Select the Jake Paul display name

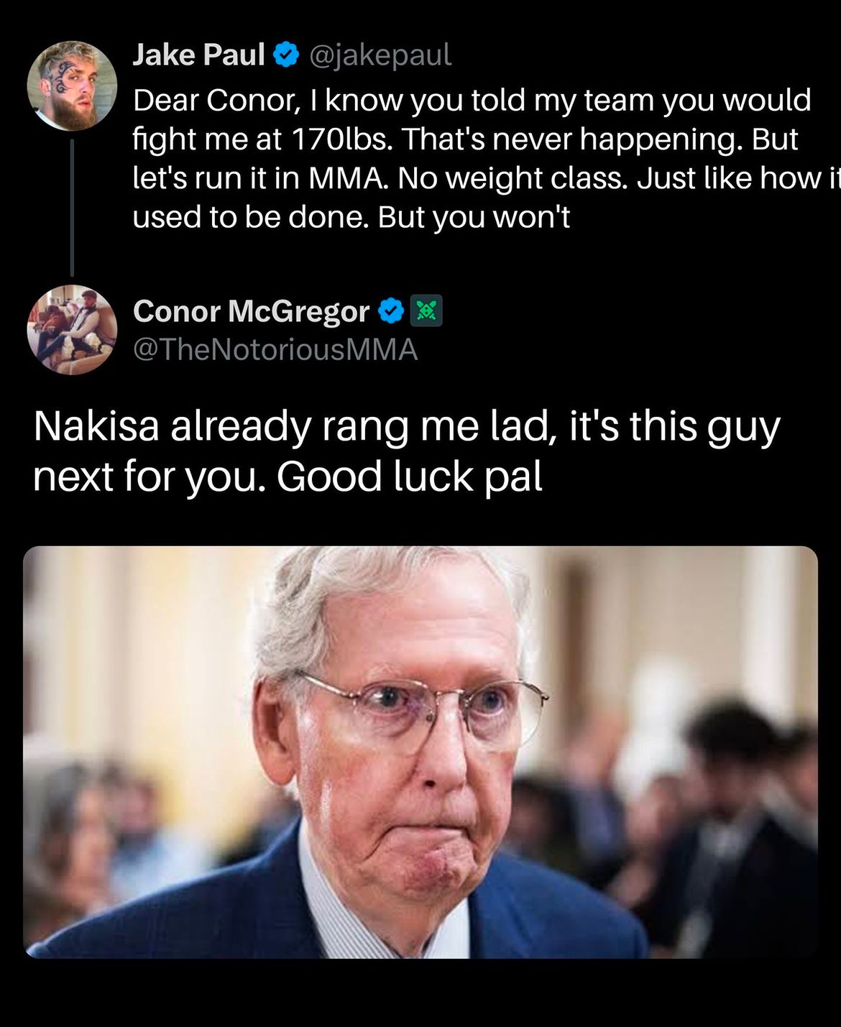(199, 55)
